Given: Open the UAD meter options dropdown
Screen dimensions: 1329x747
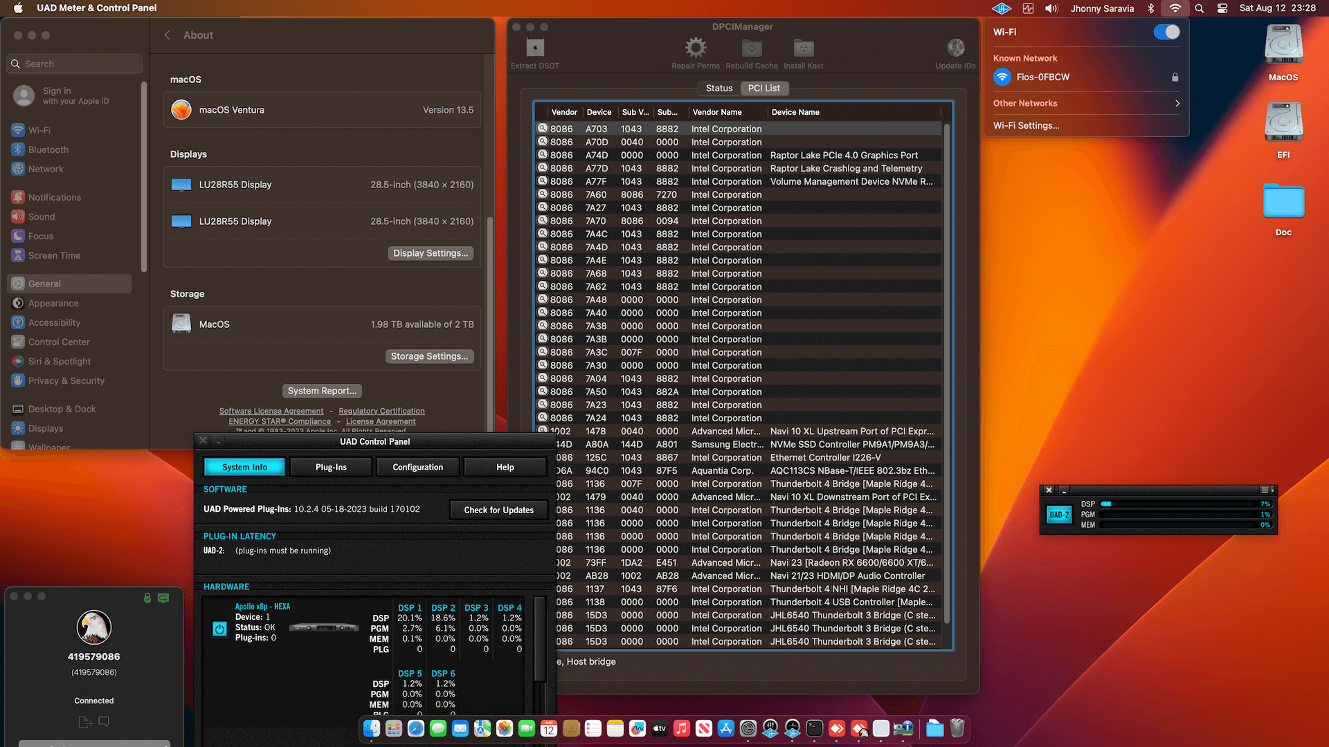Looking at the screenshot, I should [1267, 490].
